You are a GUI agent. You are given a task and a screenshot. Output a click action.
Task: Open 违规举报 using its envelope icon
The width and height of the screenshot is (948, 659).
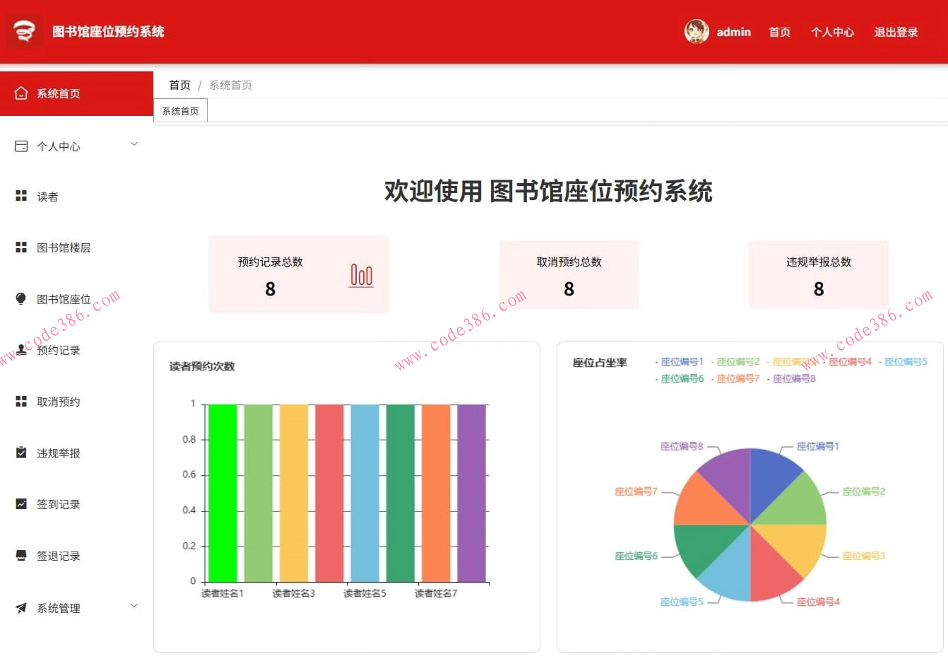[x=21, y=453]
